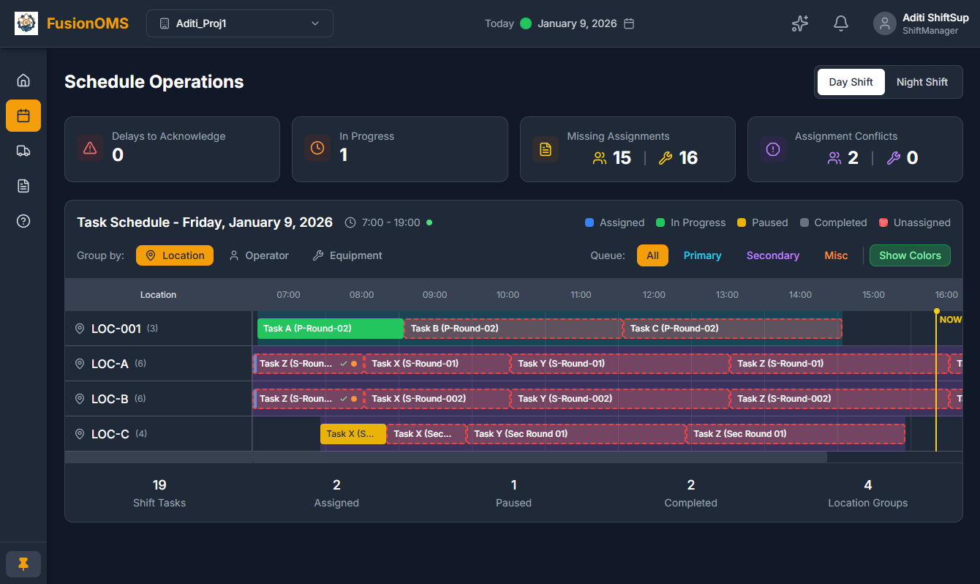Click the pin icon at the sidebar bottom

pos(23,564)
